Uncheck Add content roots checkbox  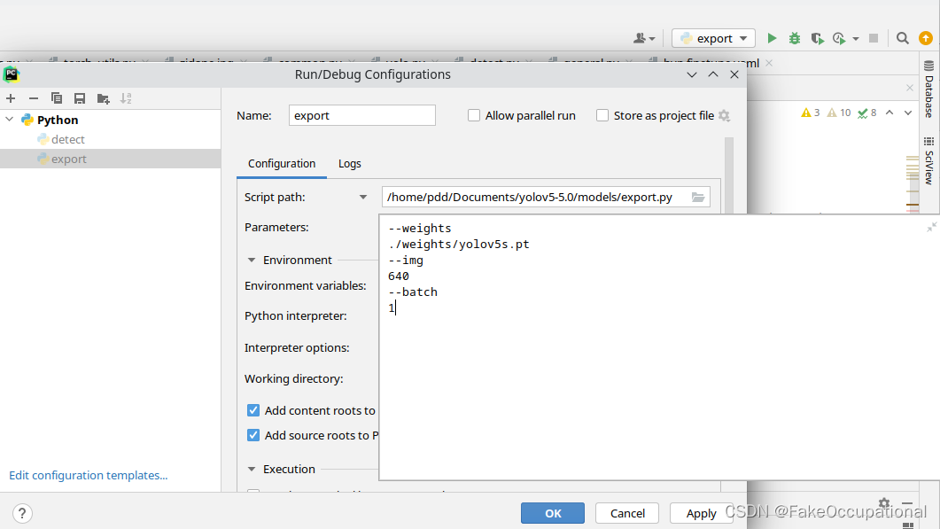253,410
